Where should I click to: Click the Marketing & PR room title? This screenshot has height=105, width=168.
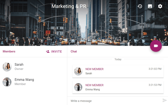coord(69,6)
